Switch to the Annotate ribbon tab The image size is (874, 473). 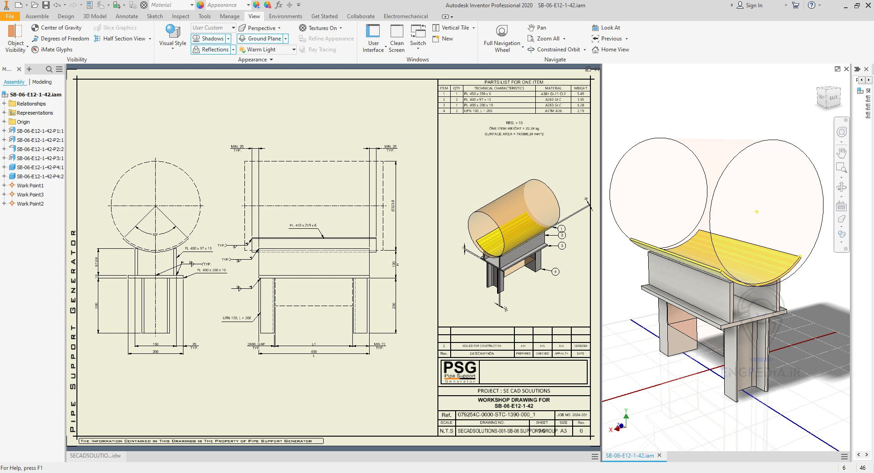(127, 16)
